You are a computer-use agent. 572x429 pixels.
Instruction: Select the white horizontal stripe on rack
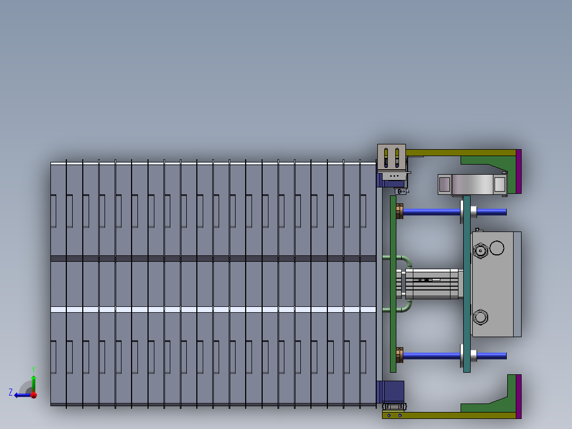pos(213,310)
